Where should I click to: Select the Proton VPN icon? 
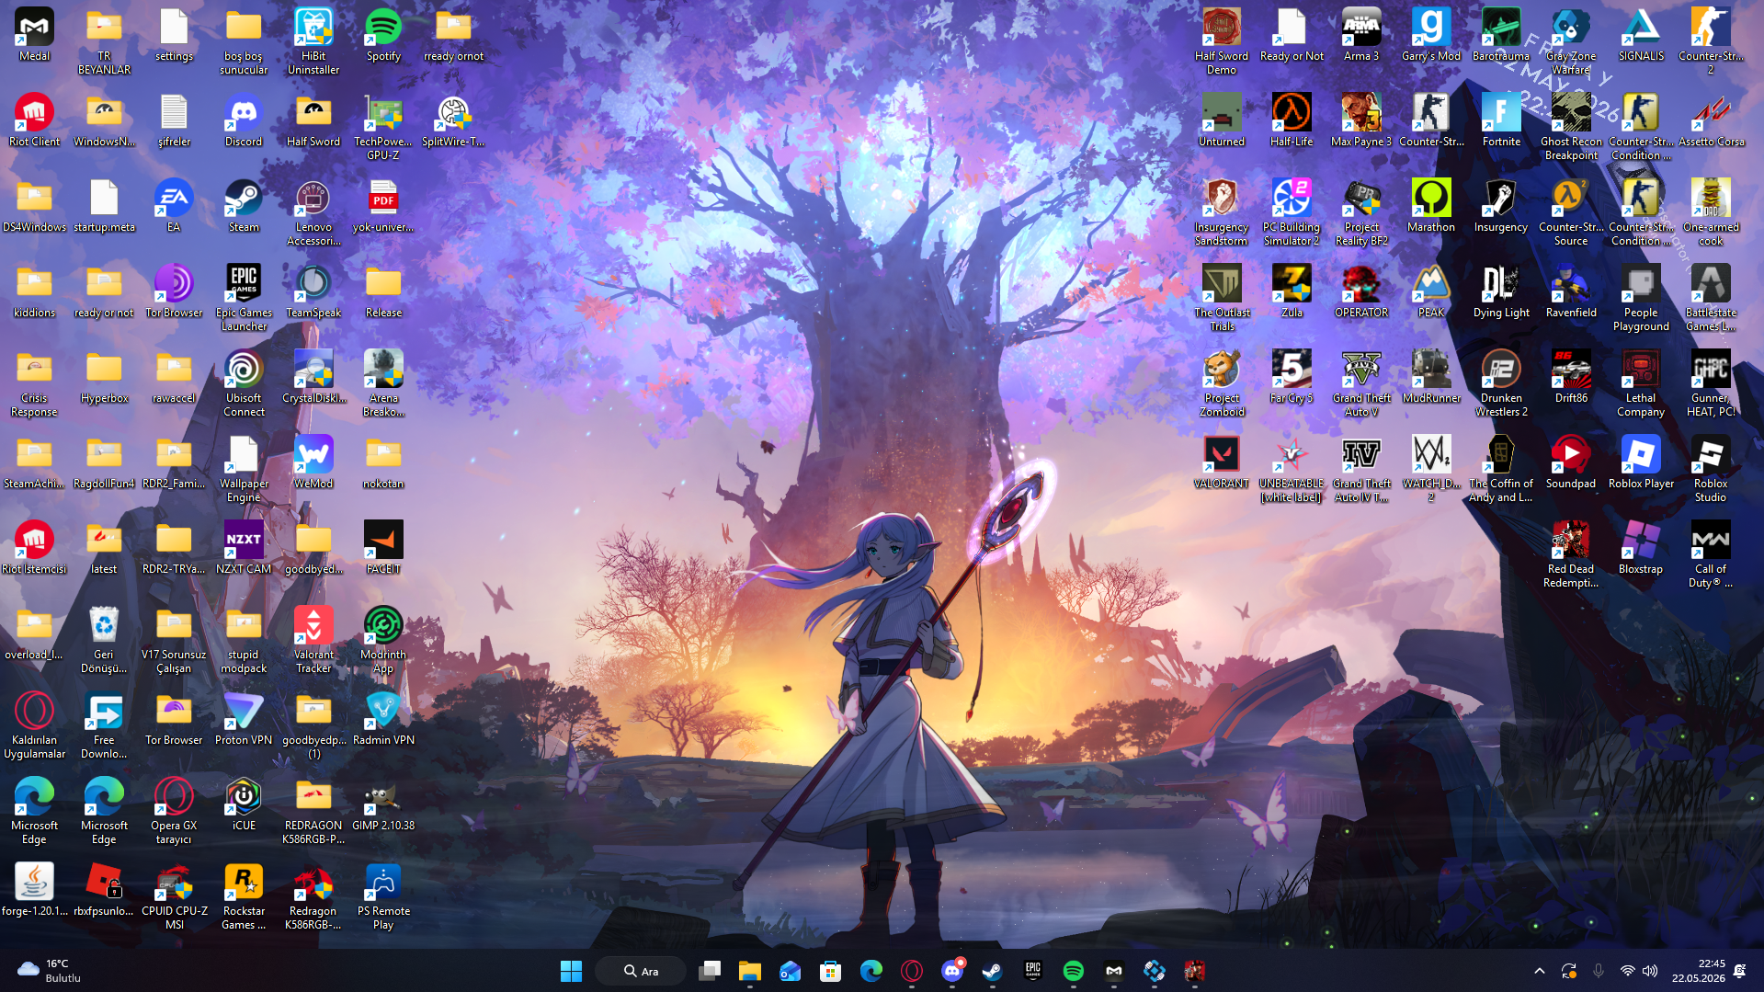pyautogui.click(x=244, y=719)
